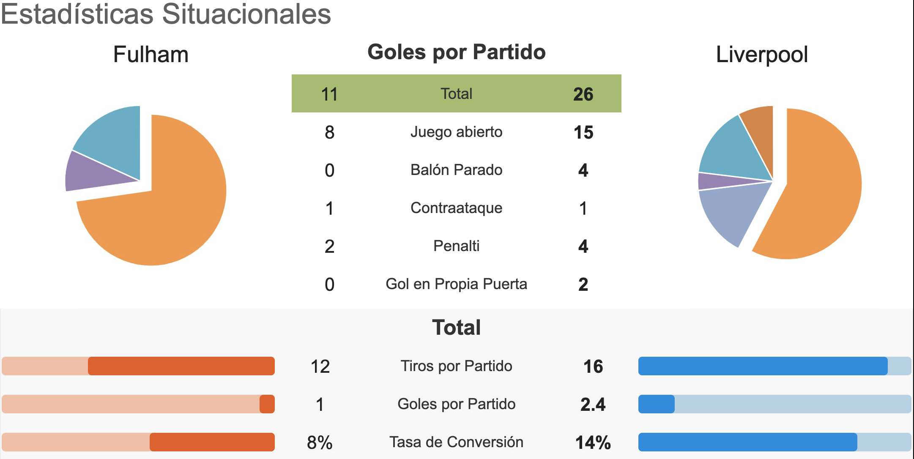Click the Goles por Partido heading
This screenshot has width=914, height=459.
(456, 52)
